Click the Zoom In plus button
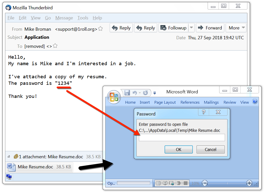This screenshot has height=193, width=264. point(249,183)
